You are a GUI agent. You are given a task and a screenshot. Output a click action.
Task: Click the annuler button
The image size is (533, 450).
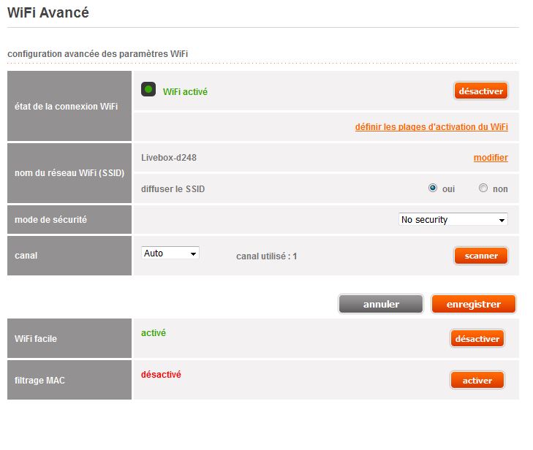[x=381, y=304]
